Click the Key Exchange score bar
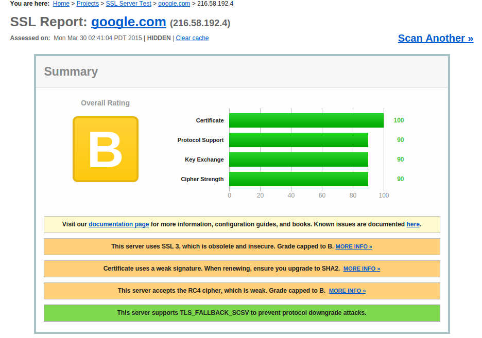Image resolution: width=482 pixels, height=338 pixels. [299, 159]
